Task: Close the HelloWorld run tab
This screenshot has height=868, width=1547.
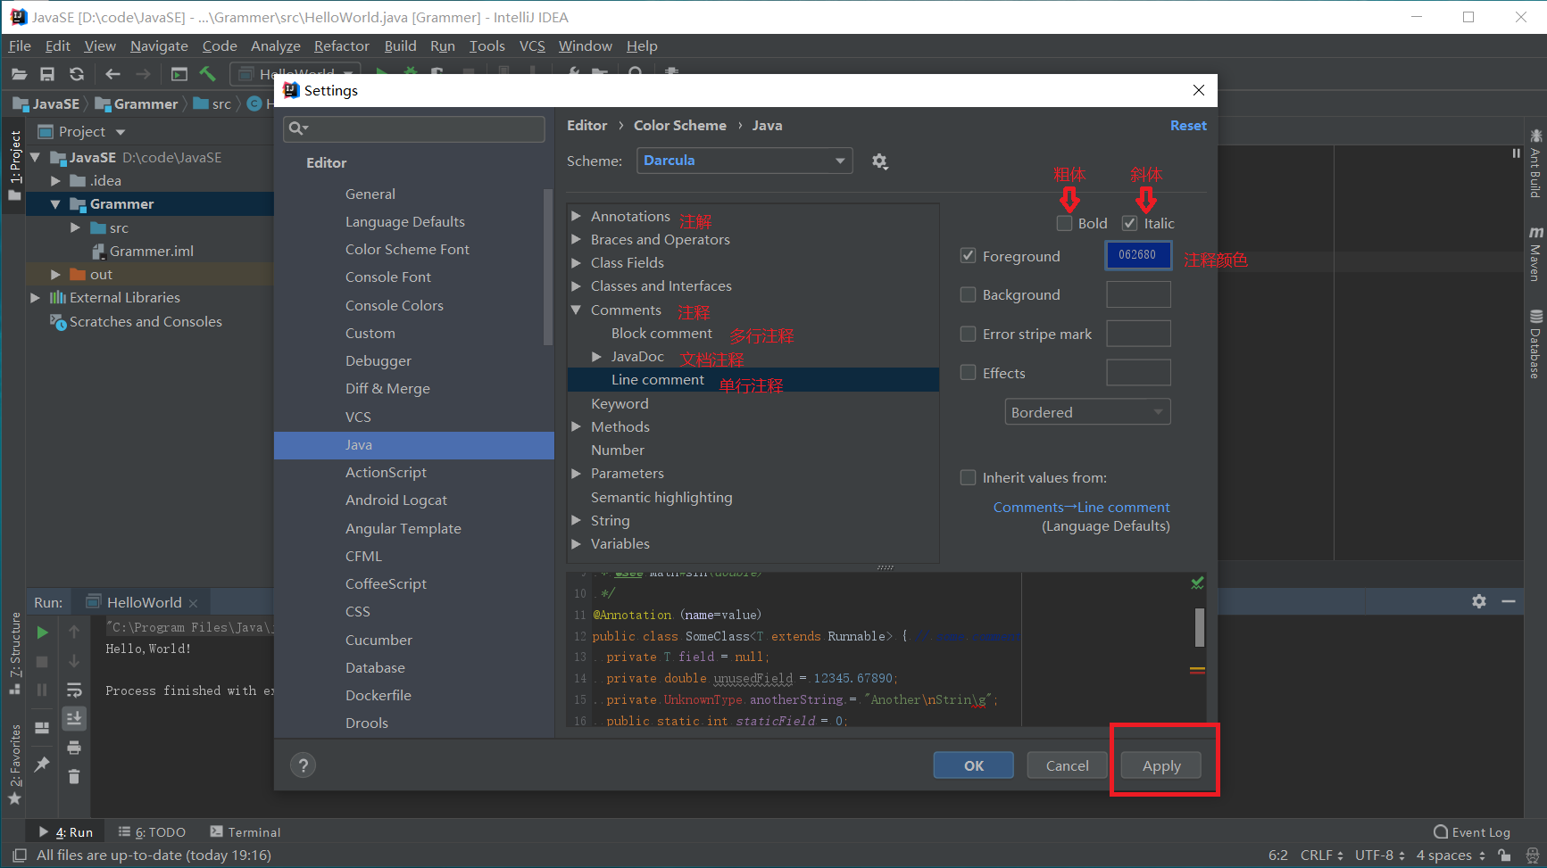Action: [193, 604]
